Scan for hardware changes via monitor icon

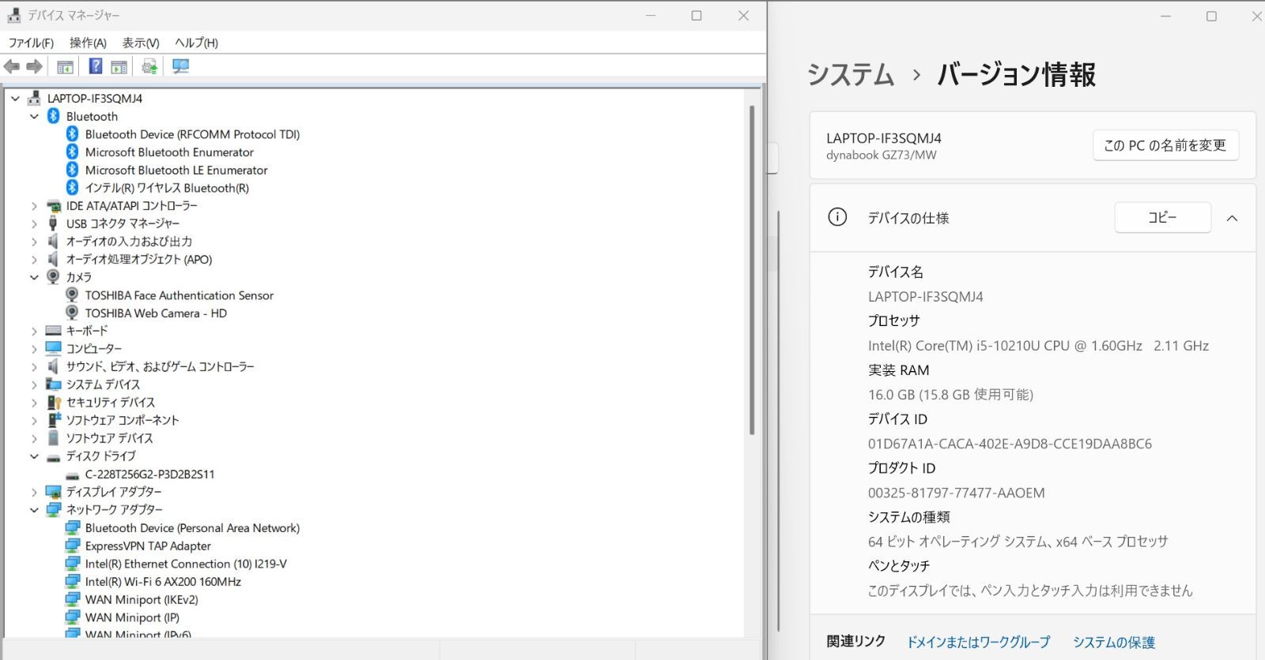click(181, 66)
